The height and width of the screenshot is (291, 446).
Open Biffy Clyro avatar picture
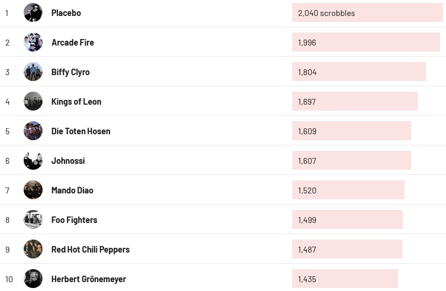[33, 72]
